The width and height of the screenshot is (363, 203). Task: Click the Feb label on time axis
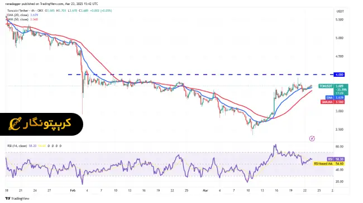coord(73,191)
